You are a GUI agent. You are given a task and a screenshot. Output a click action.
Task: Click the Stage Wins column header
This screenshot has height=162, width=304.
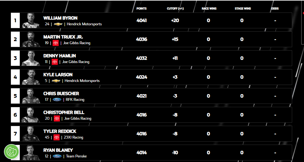pos(243,9)
